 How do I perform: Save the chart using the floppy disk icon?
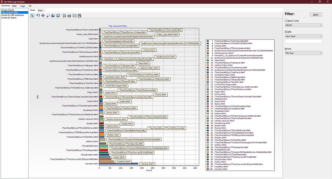tap(79, 15)
